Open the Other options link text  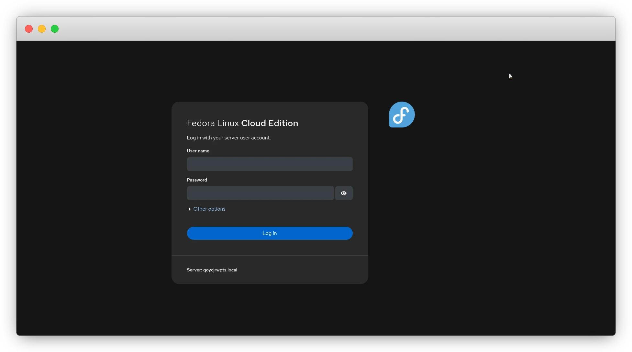[x=209, y=209]
